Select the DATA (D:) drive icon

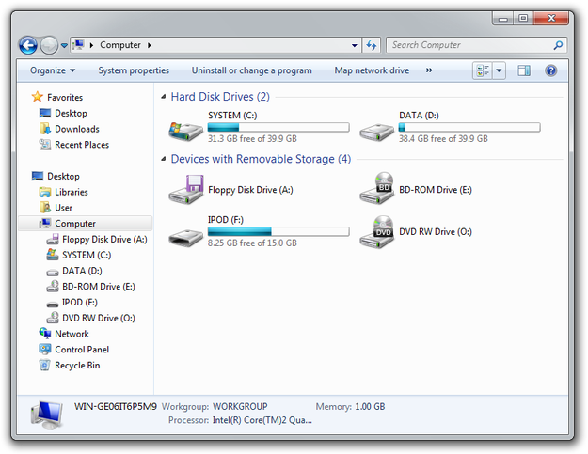point(376,132)
